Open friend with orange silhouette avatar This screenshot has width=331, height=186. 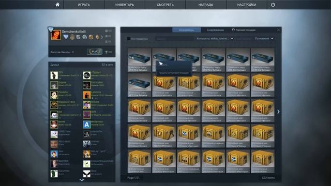click(x=86, y=95)
